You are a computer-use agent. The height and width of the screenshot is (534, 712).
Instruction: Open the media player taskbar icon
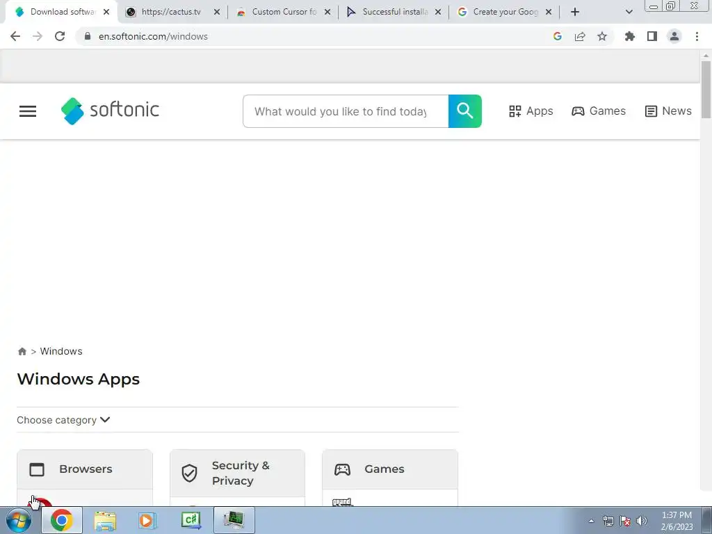(x=147, y=520)
